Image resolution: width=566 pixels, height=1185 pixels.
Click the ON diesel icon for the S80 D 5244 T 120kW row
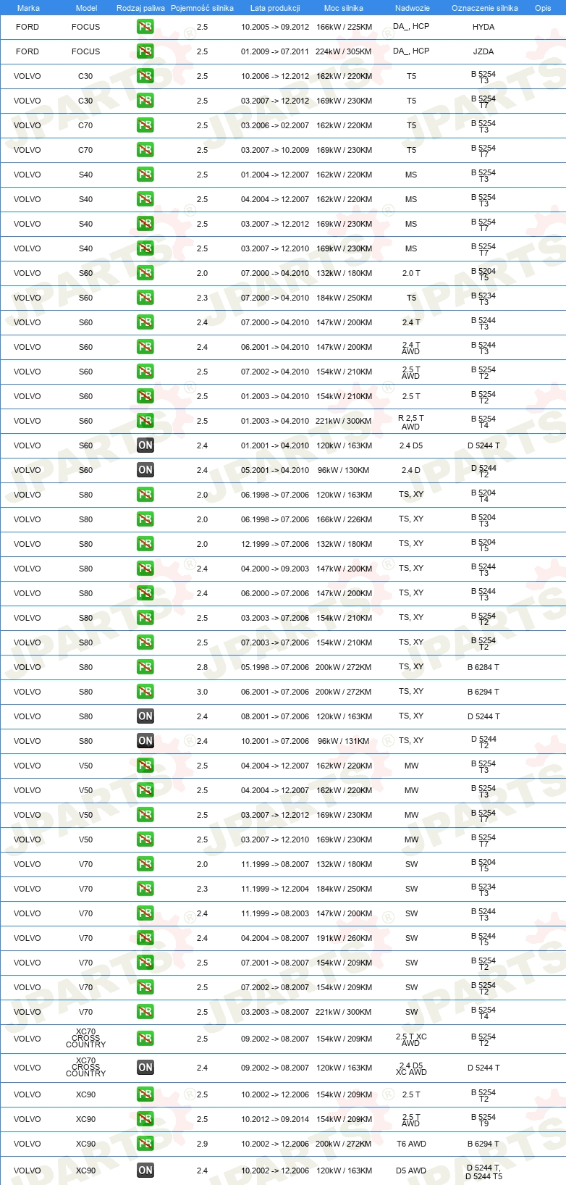tap(145, 716)
